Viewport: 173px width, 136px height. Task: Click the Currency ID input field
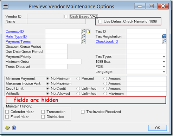coord(63,32)
